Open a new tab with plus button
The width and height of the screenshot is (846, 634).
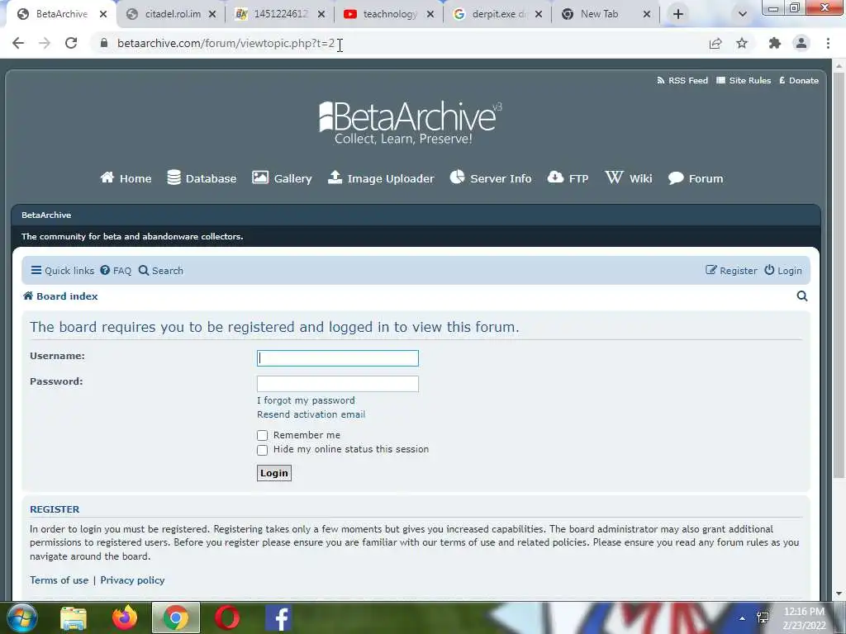tap(678, 14)
